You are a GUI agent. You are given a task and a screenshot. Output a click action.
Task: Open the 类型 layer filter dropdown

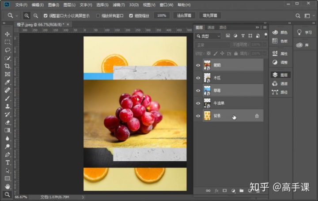(x=208, y=36)
